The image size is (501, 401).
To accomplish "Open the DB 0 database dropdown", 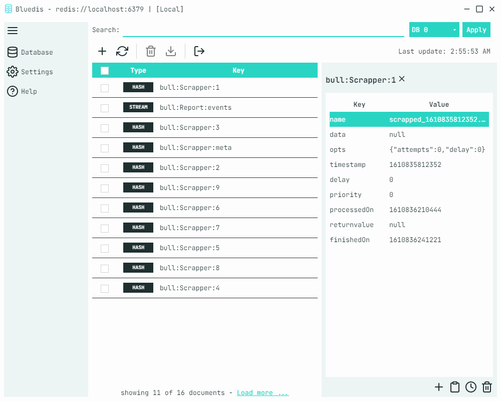I will tap(434, 30).
